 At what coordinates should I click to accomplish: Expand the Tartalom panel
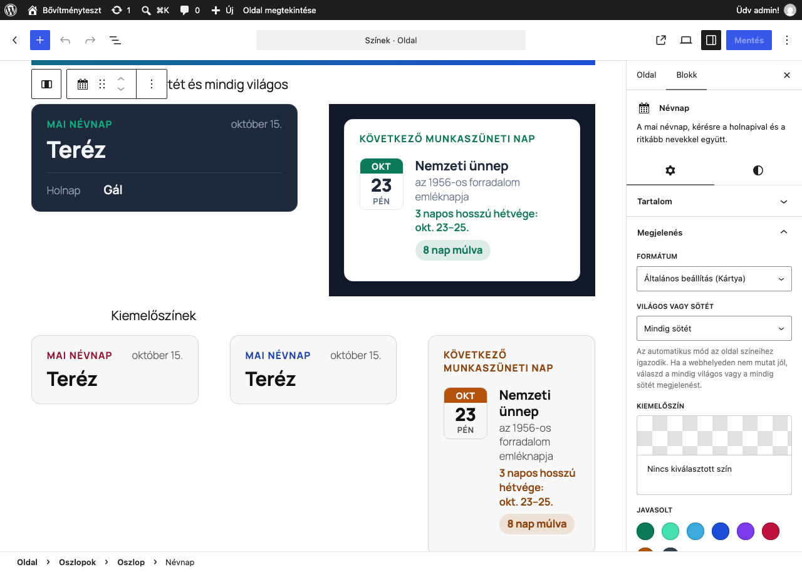coord(714,201)
